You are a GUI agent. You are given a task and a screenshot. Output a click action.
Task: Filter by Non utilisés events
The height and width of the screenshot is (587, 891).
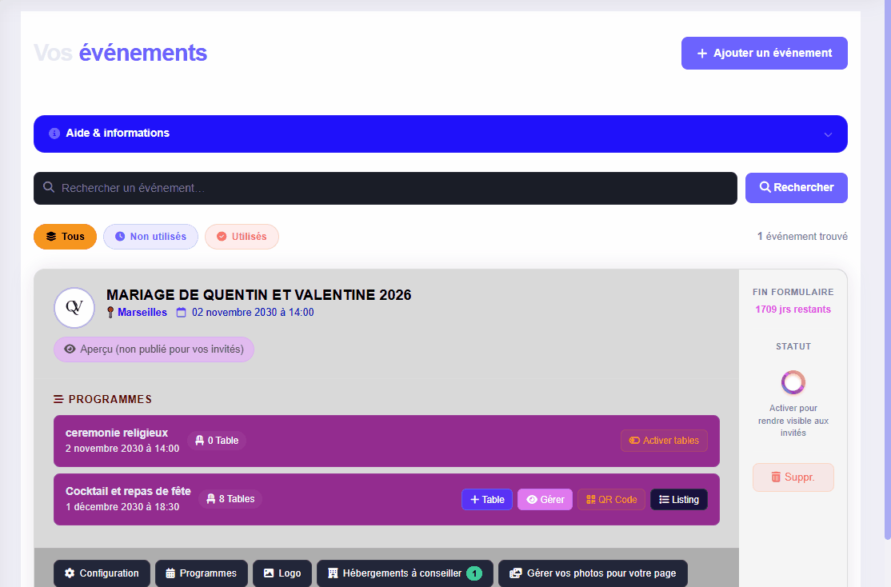point(150,237)
